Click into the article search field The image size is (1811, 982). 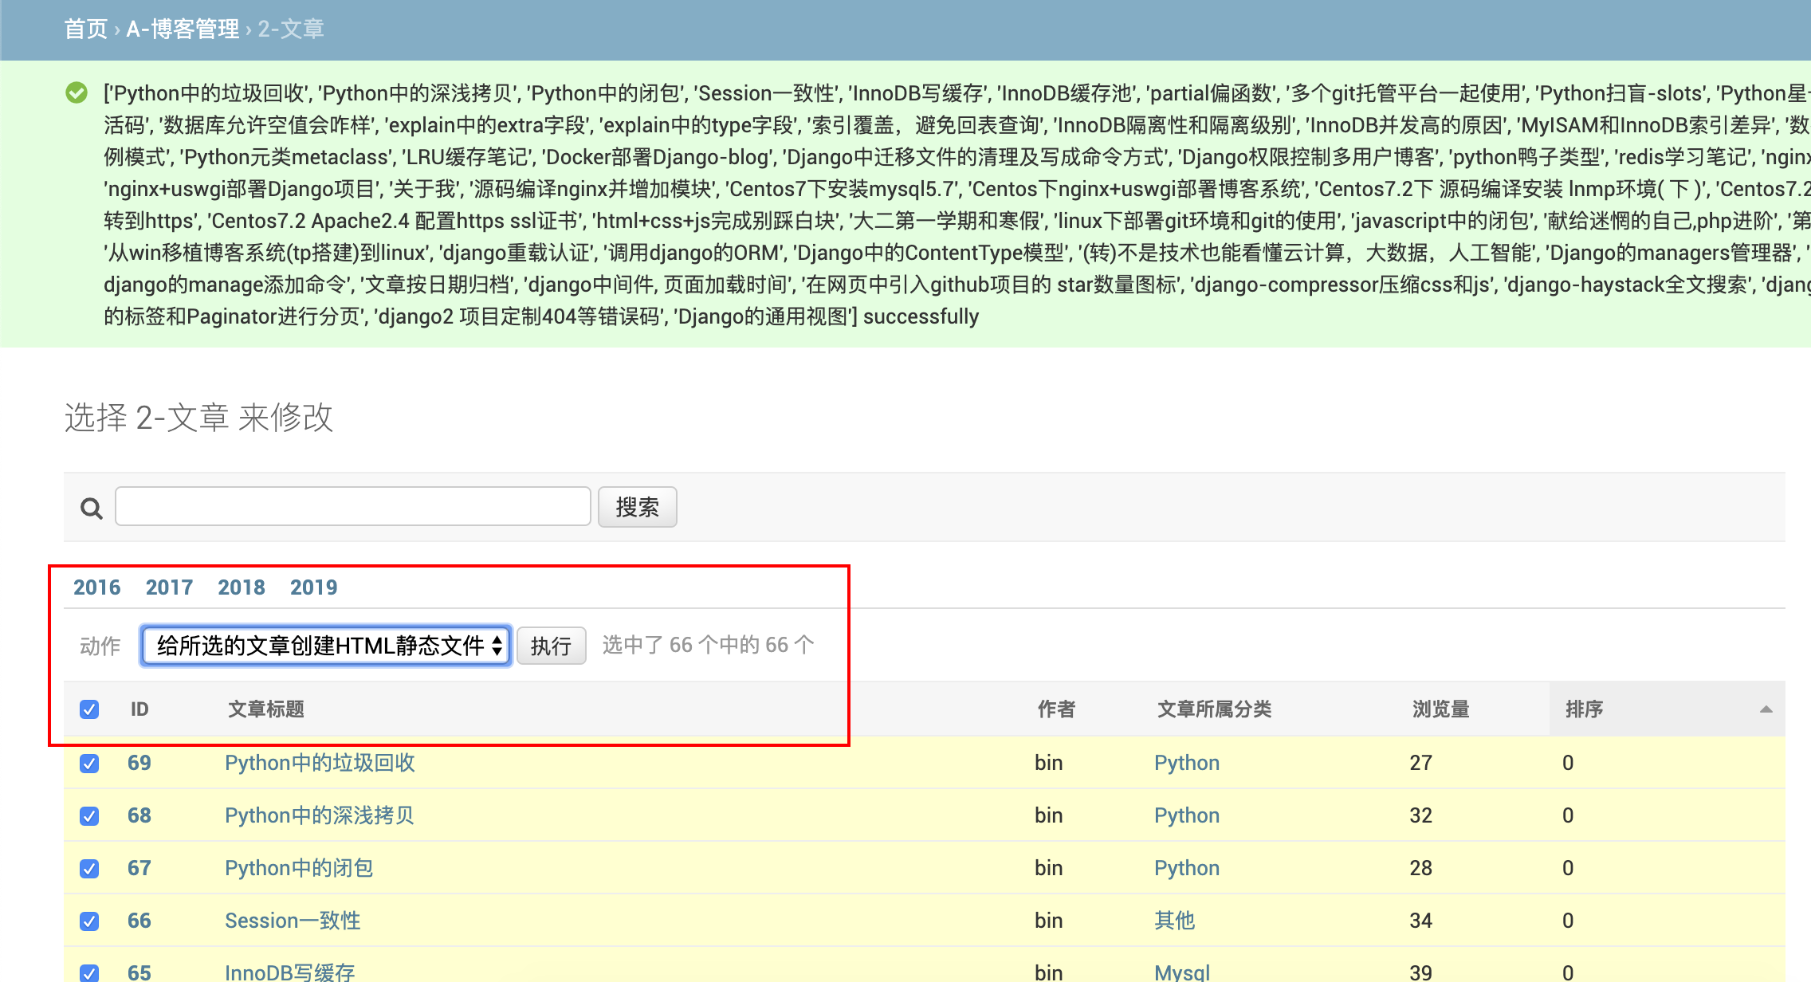tap(352, 507)
